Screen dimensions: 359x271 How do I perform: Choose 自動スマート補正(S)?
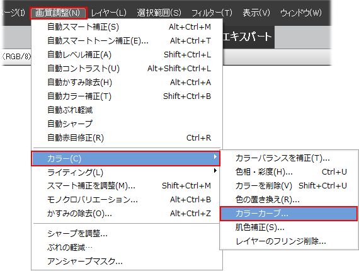pos(127,27)
